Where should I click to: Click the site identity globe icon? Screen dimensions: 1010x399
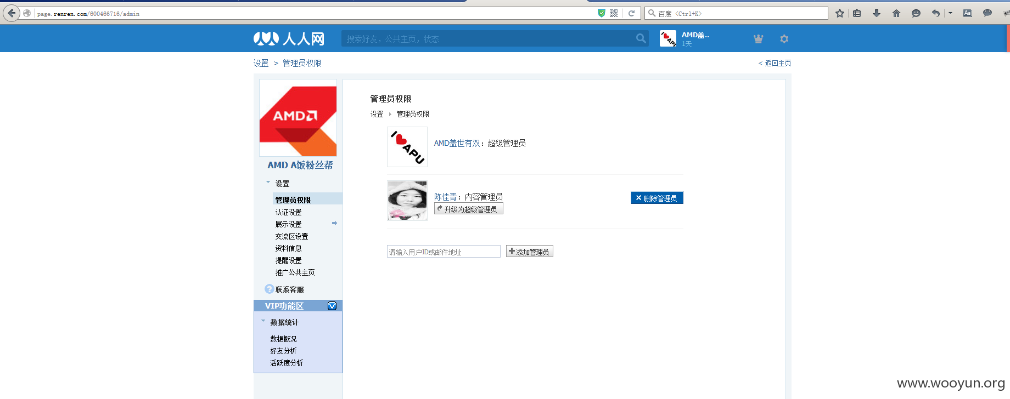(27, 13)
